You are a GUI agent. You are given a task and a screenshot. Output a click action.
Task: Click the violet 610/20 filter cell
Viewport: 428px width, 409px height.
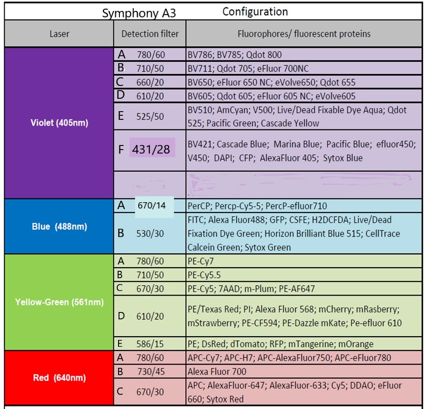pyautogui.click(x=150, y=96)
